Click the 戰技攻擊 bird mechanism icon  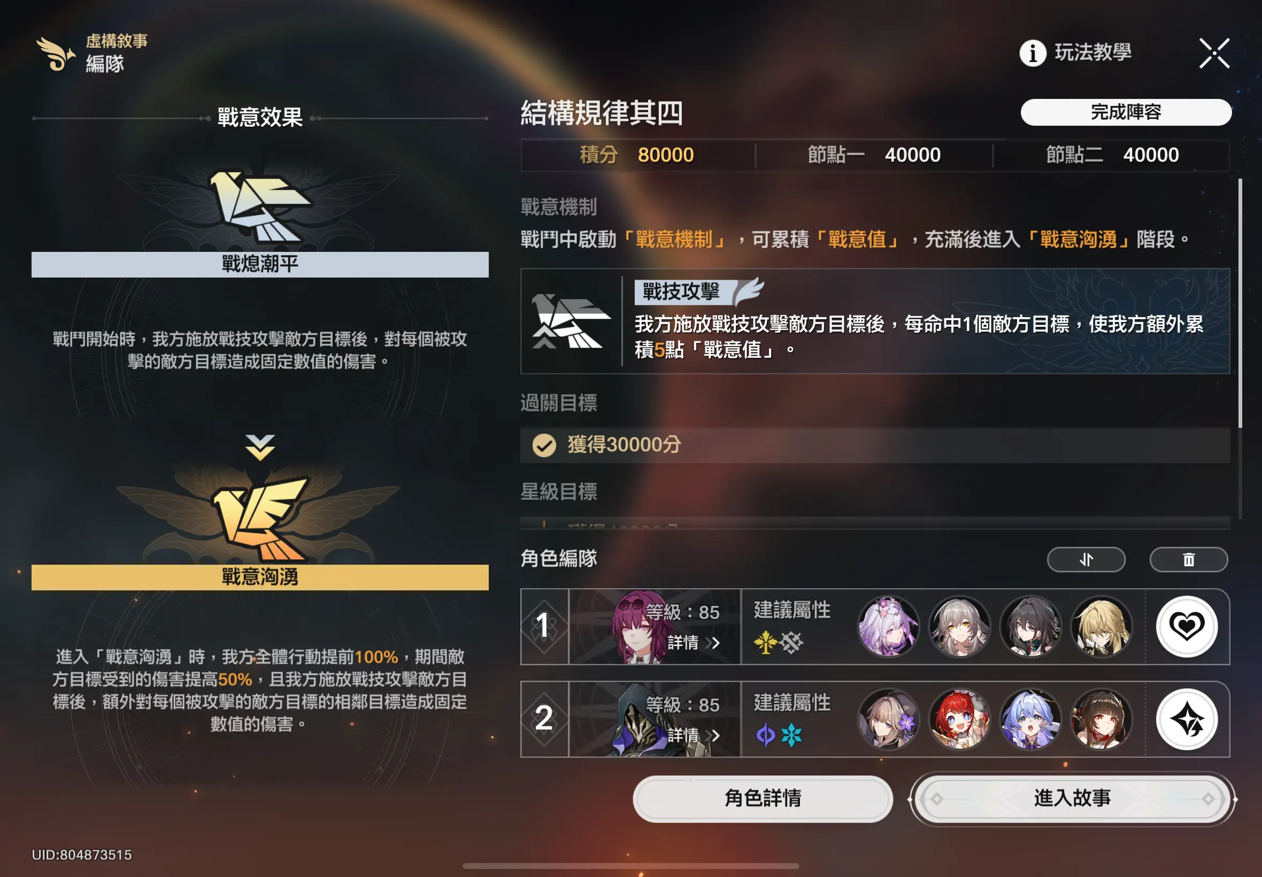570,321
